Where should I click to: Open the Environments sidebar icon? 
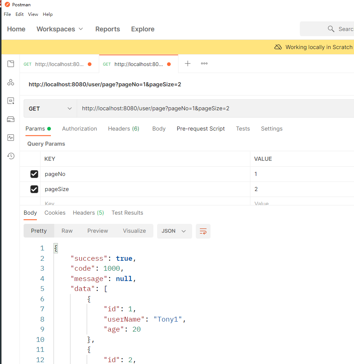coord(11,101)
